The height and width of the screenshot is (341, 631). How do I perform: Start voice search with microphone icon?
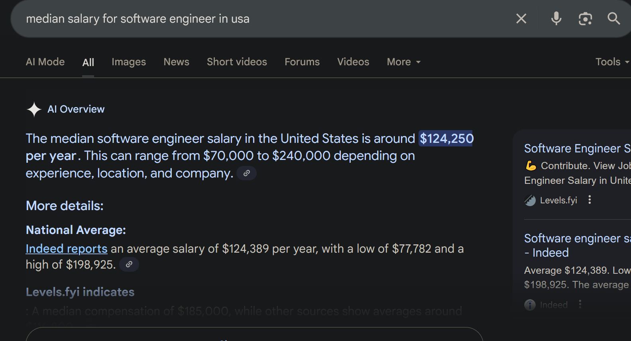[x=556, y=18]
